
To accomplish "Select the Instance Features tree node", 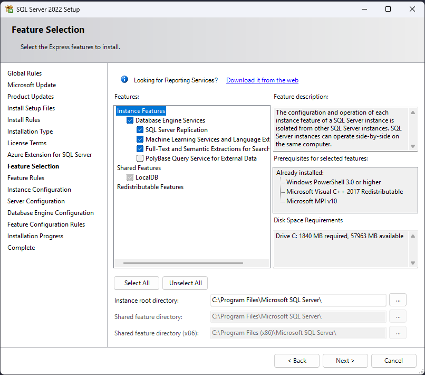I will point(141,111).
